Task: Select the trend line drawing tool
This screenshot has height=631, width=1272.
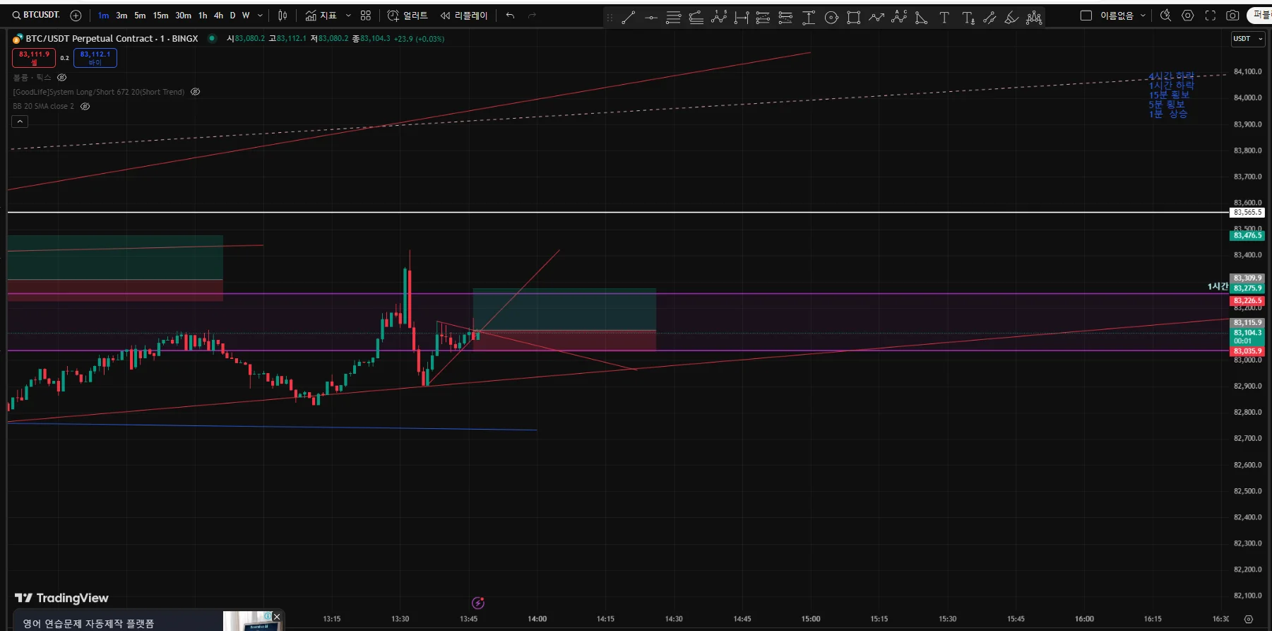Action: (628, 18)
